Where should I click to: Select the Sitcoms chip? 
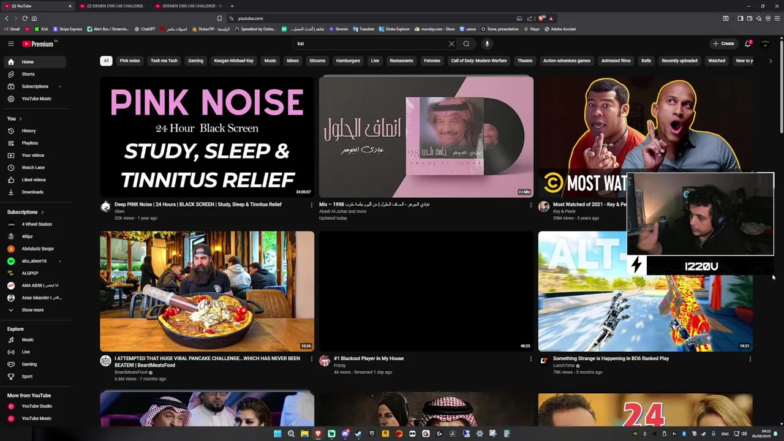(x=317, y=61)
